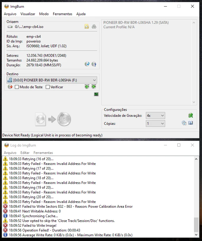The image size is (202, 241).
Task: Click the log window scrollbar thumb
Action: point(196,225)
